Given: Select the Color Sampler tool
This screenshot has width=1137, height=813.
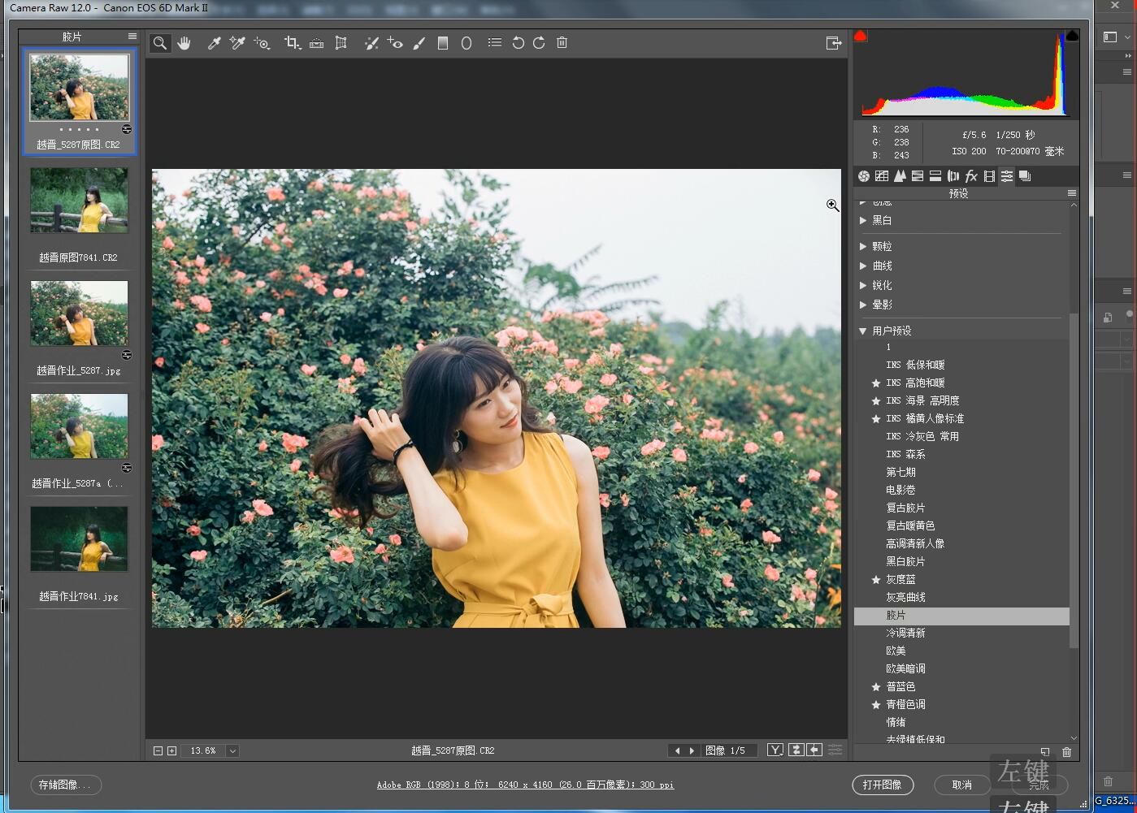Looking at the screenshot, I should click(237, 43).
